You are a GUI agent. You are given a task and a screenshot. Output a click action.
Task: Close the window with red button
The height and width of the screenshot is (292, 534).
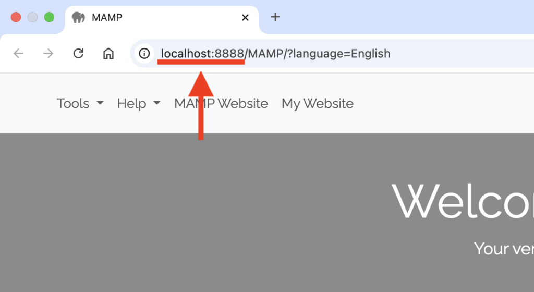coord(16,17)
